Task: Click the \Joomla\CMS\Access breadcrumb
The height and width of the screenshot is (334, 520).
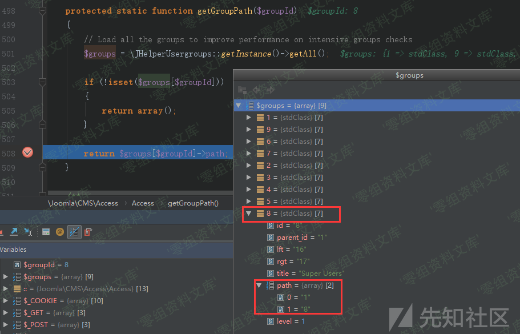Action: point(83,203)
